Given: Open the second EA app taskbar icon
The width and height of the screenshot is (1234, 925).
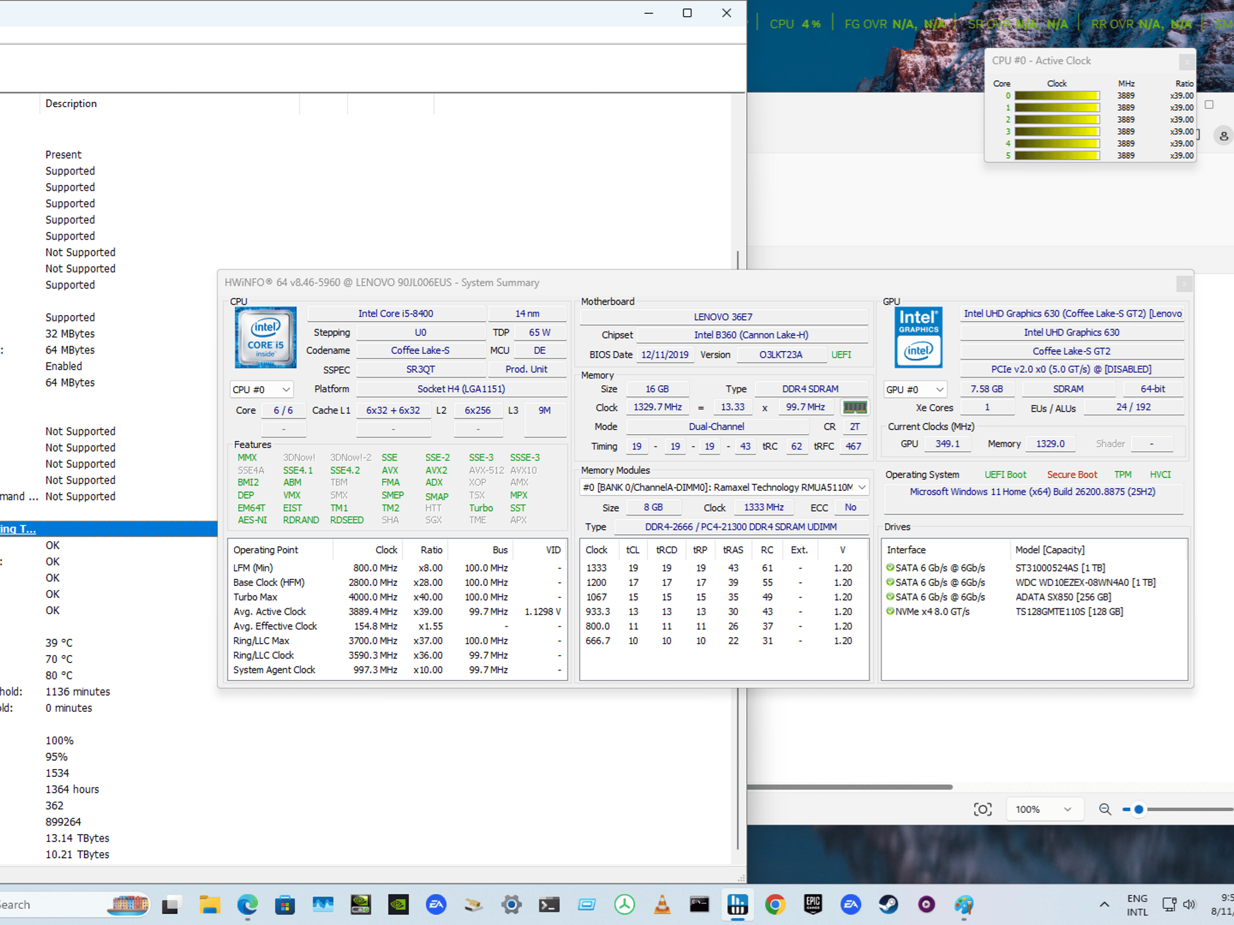Looking at the screenshot, I should click(851, 905).
